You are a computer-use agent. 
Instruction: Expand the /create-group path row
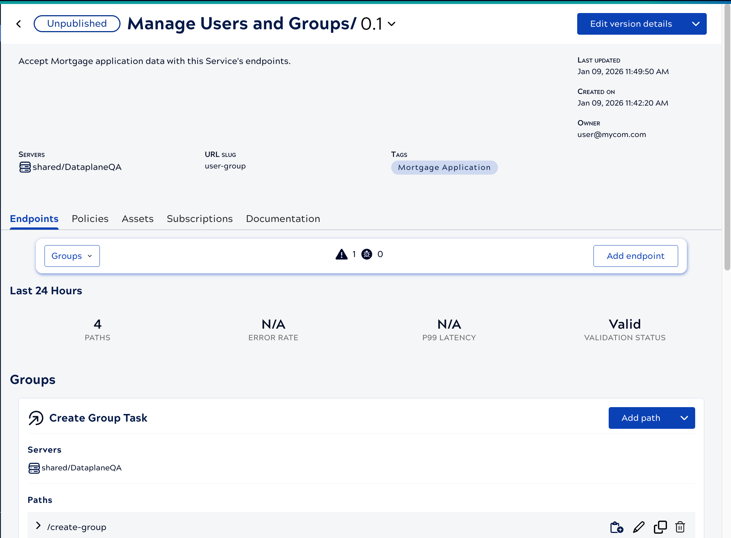[x=38, y=526]
